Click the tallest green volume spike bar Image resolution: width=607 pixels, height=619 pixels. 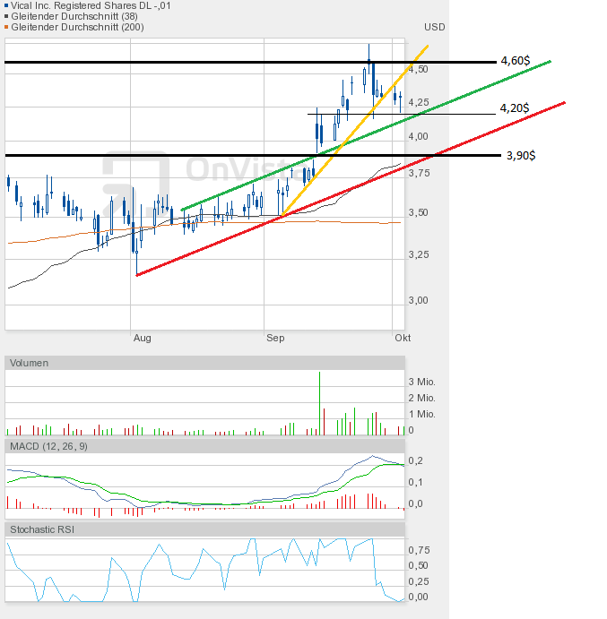pyautogui.click(x=320, y=403)
